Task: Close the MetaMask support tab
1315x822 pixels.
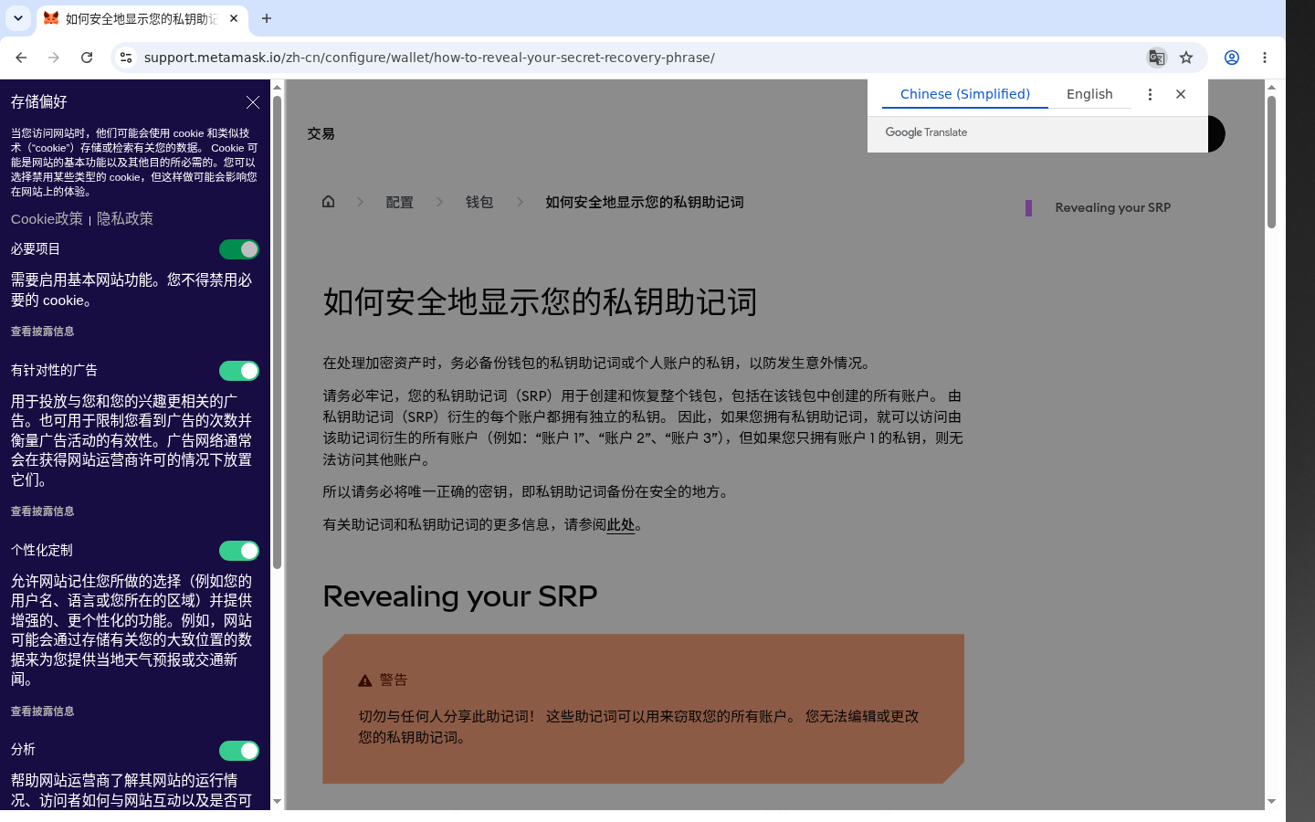Action: tap(234, 18)
